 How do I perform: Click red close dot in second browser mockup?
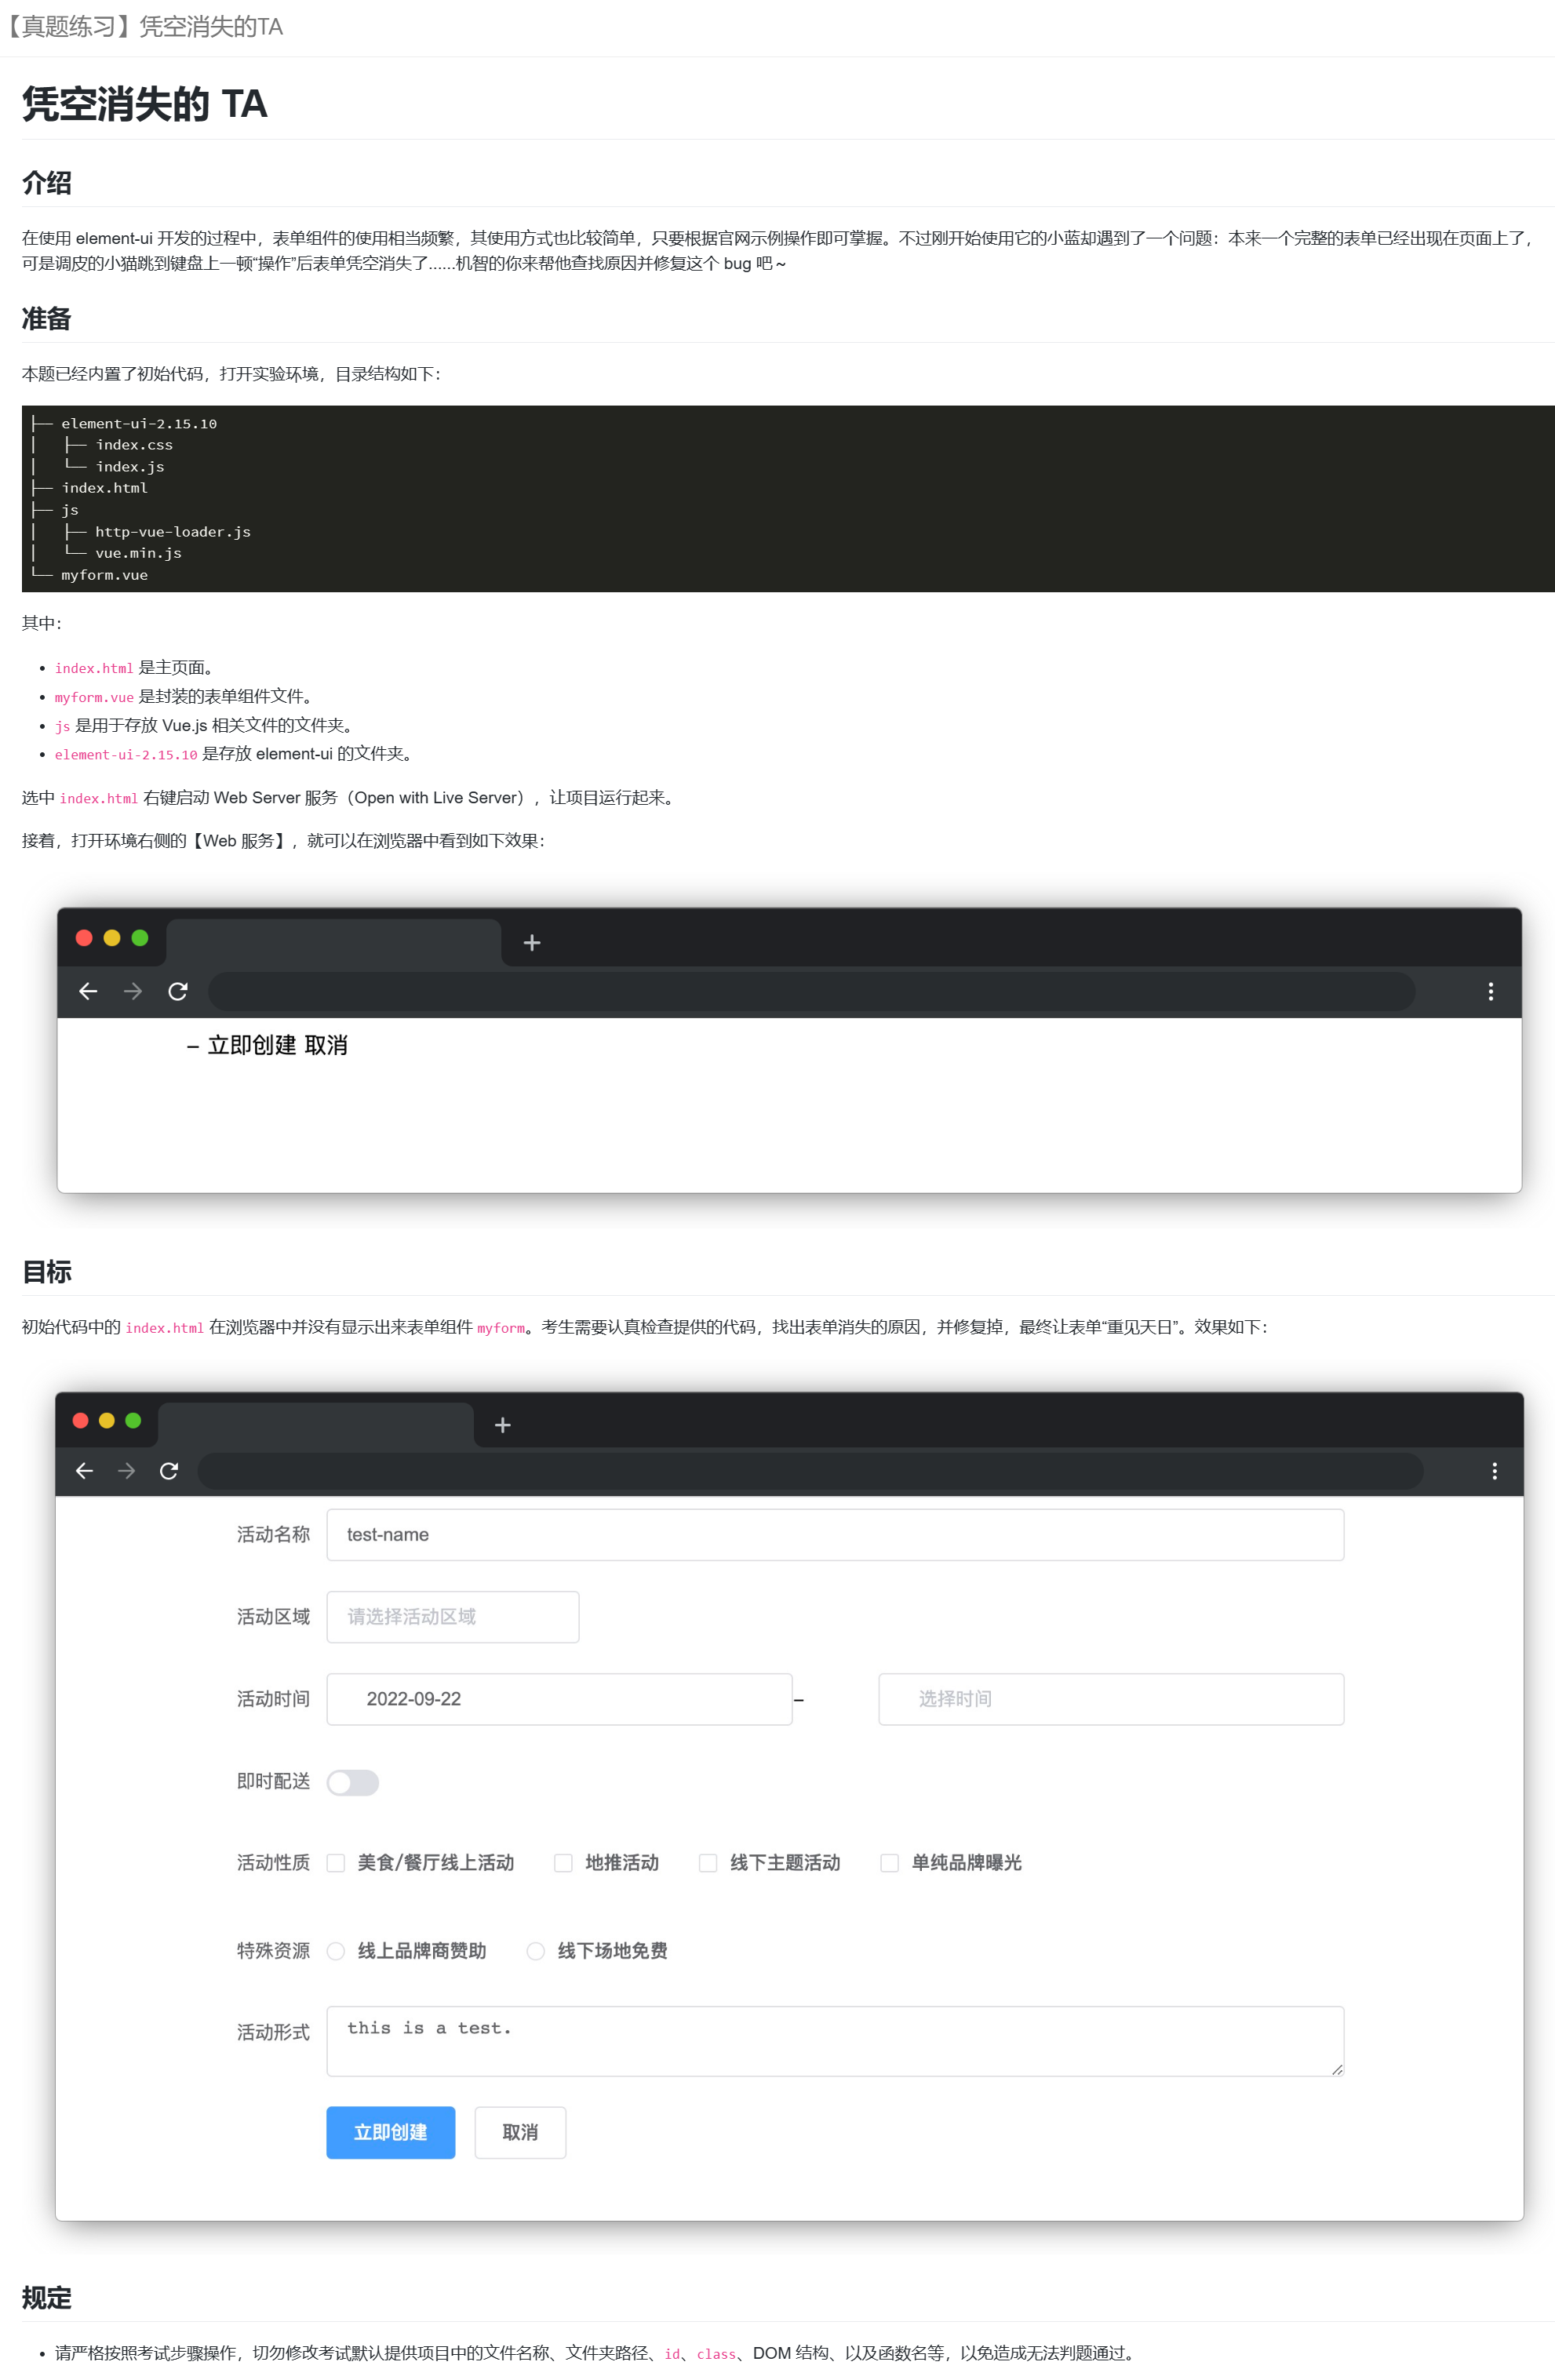coord(81,1420)
